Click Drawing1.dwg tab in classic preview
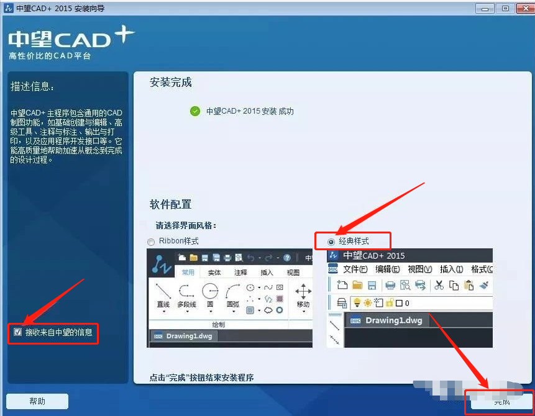The width and height of the screenshot is (535, 416). 388,320
